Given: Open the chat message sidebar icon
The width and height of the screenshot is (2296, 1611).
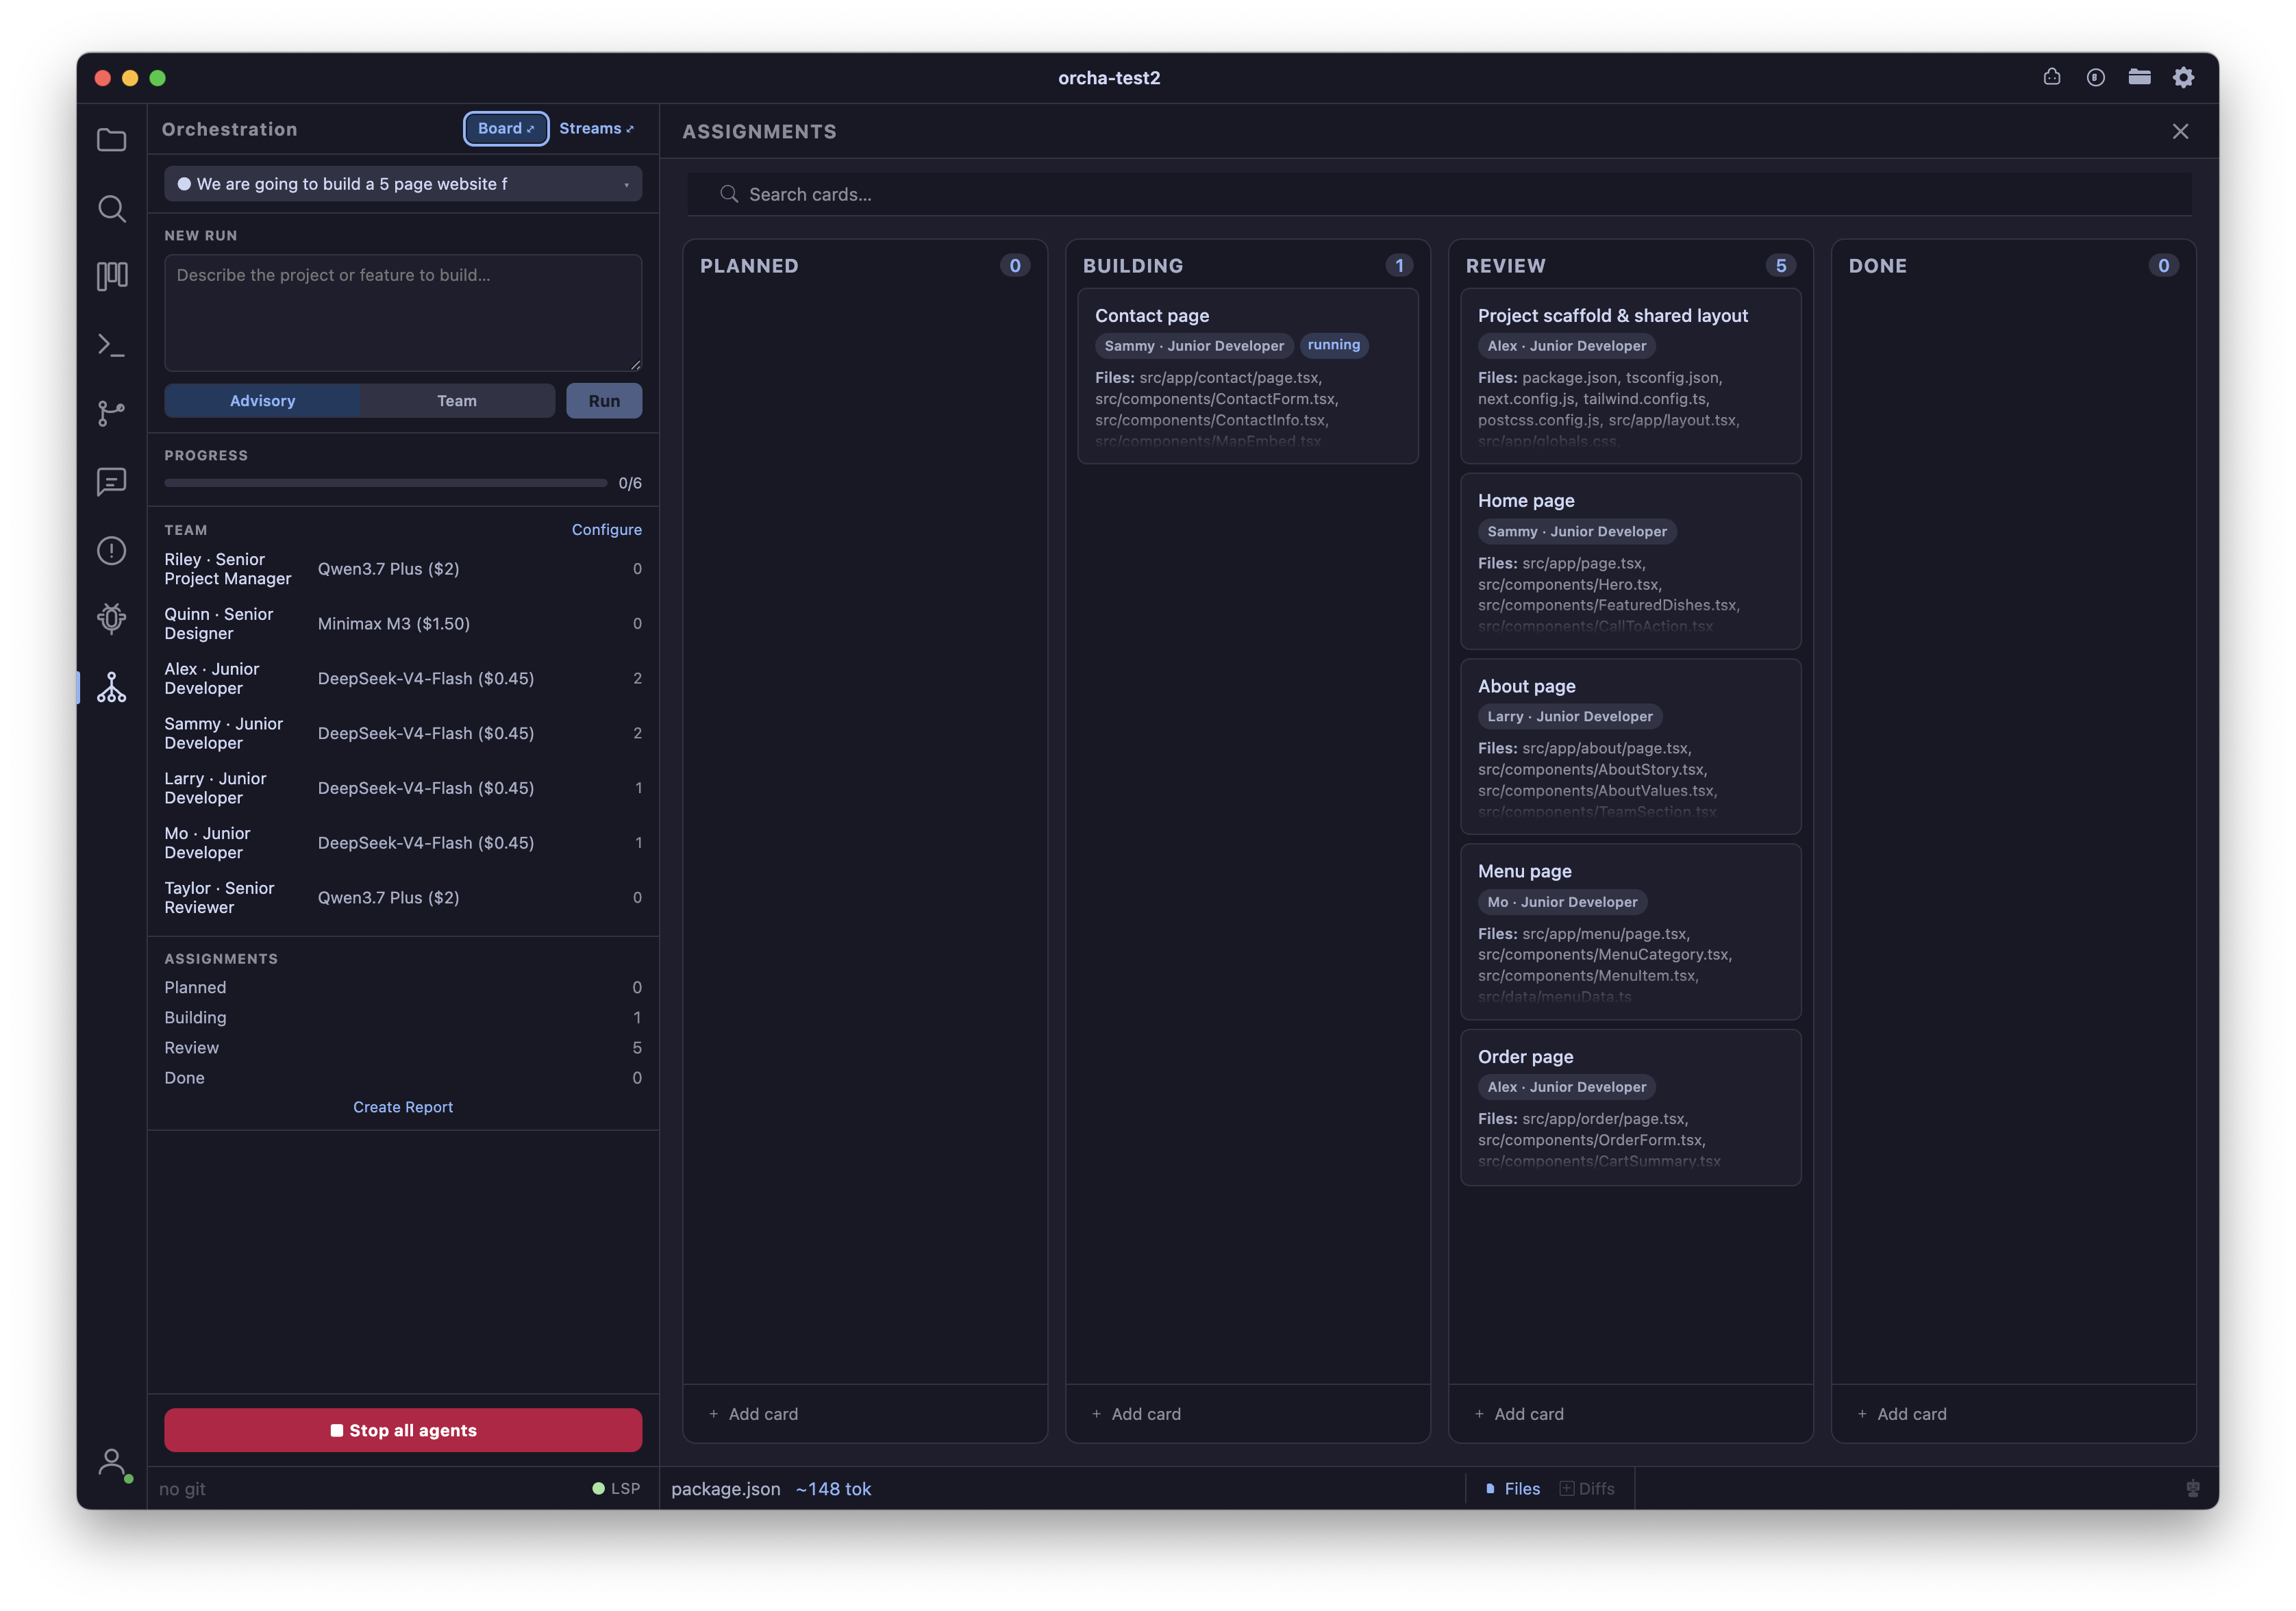Looking at the screenshot, I should (x=111, y=482).
